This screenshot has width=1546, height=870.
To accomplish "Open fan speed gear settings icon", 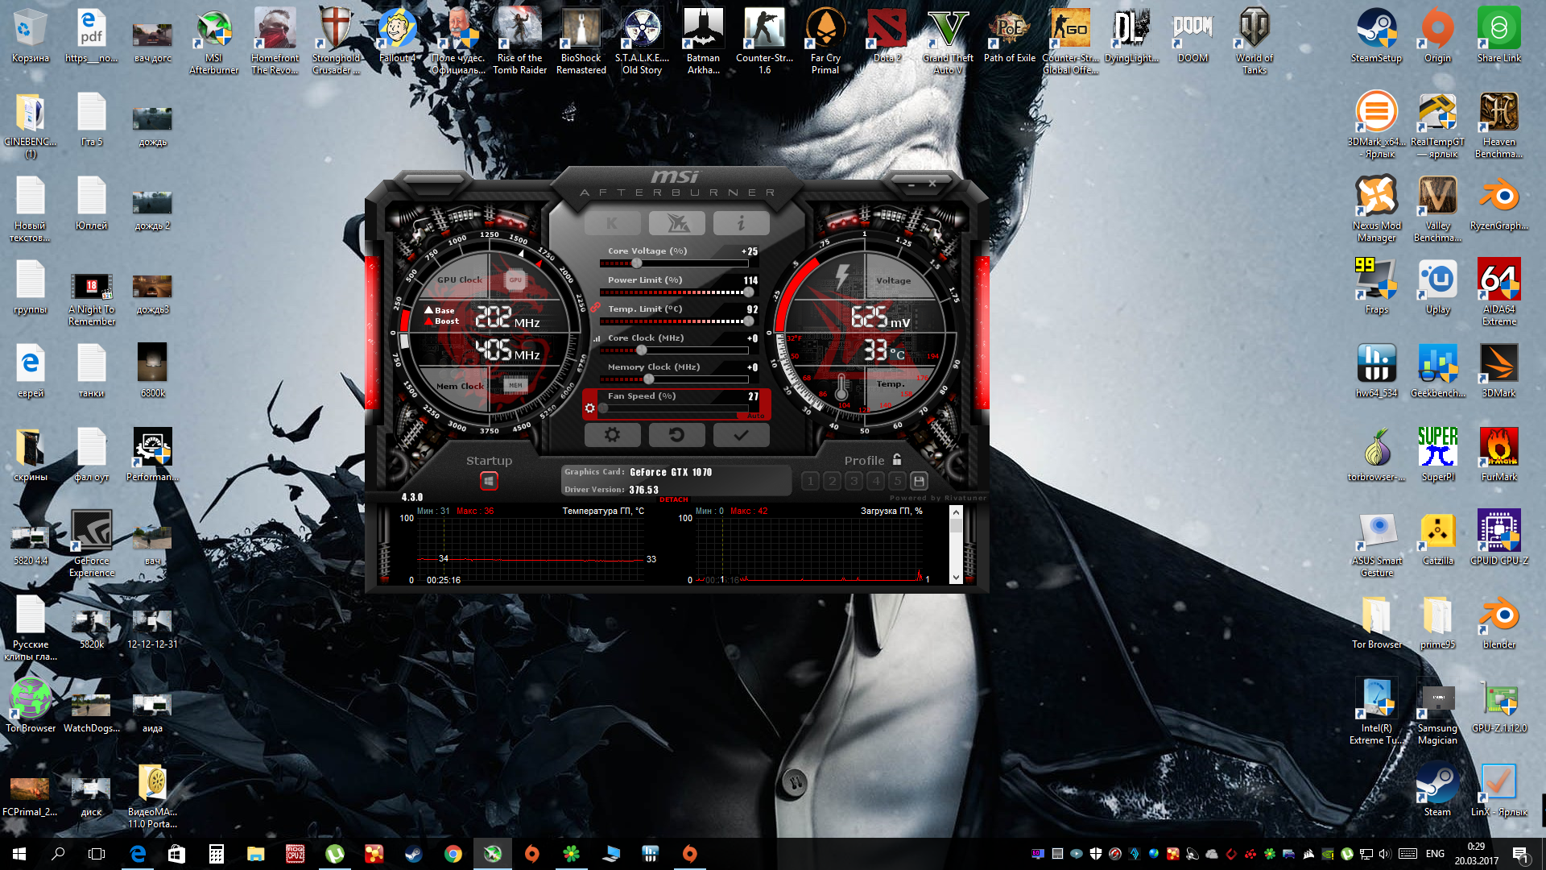I will click(589, 408).
